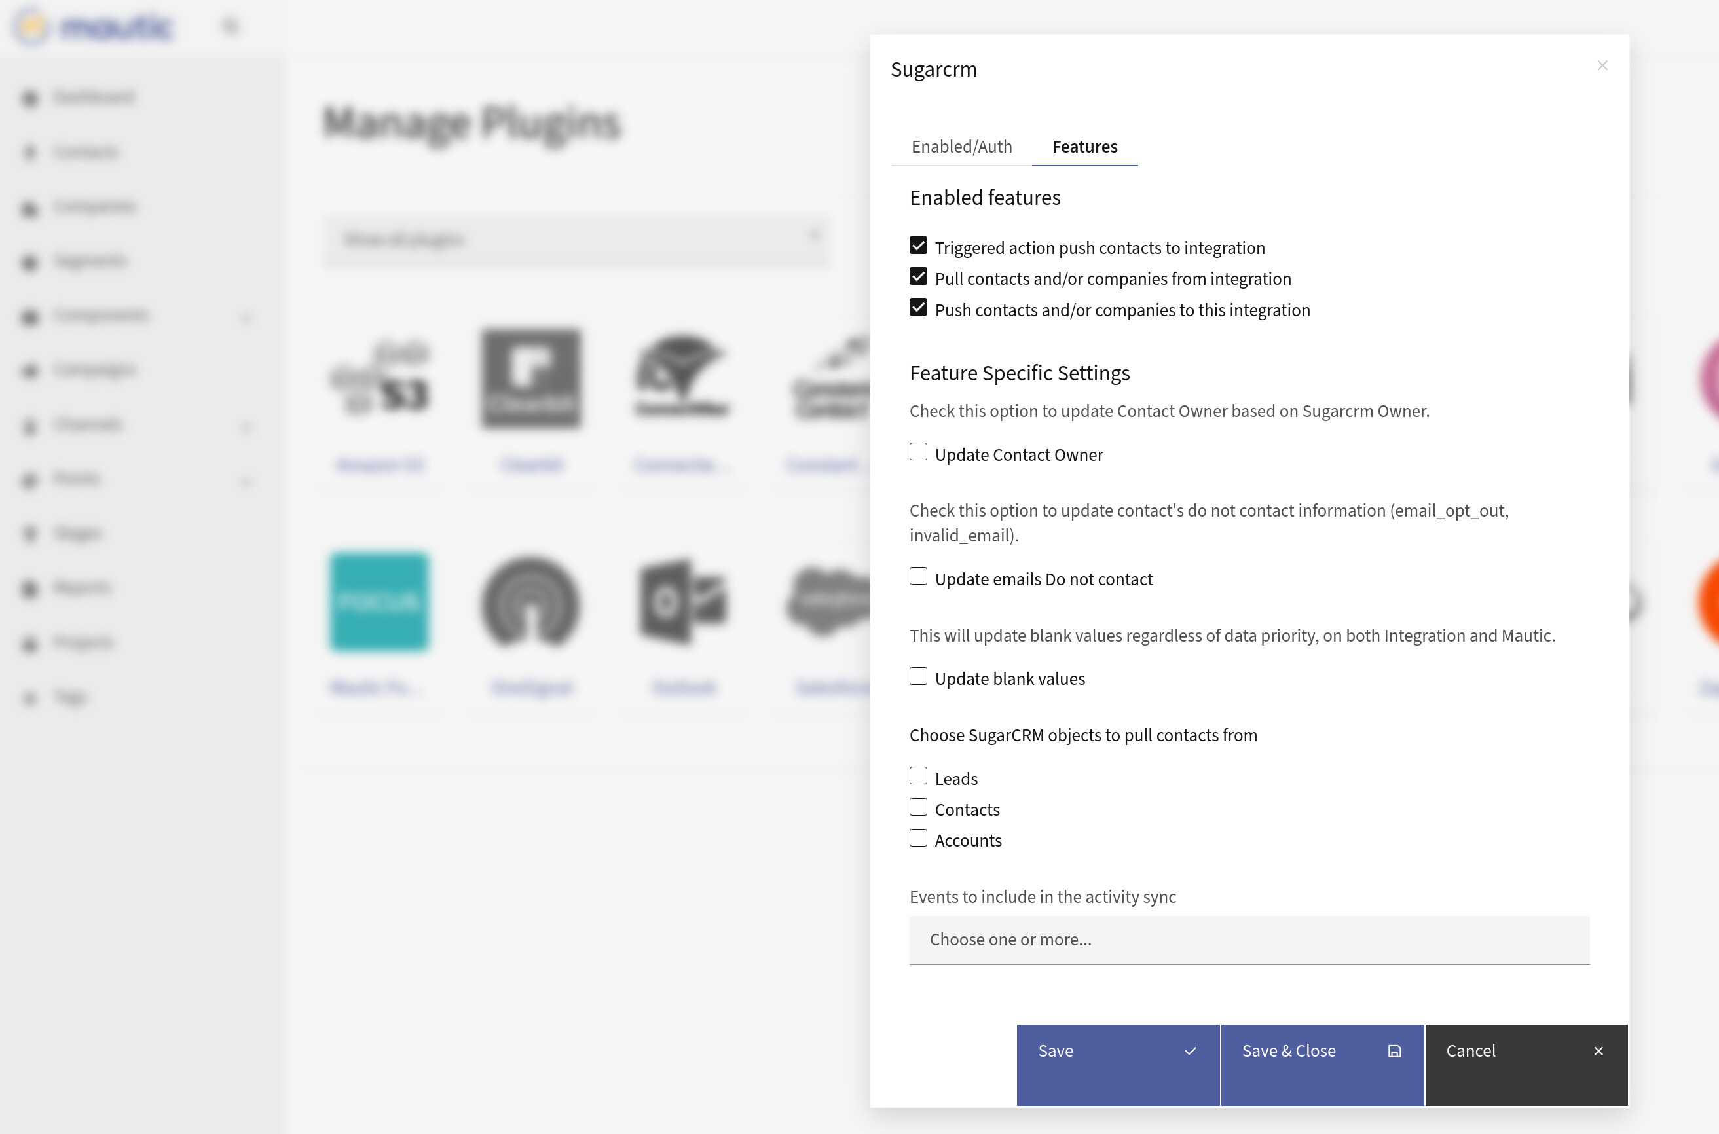Close the Sugarcrm dialog with X icon
1719x1134 pixels.
(x=1602, y=66)
